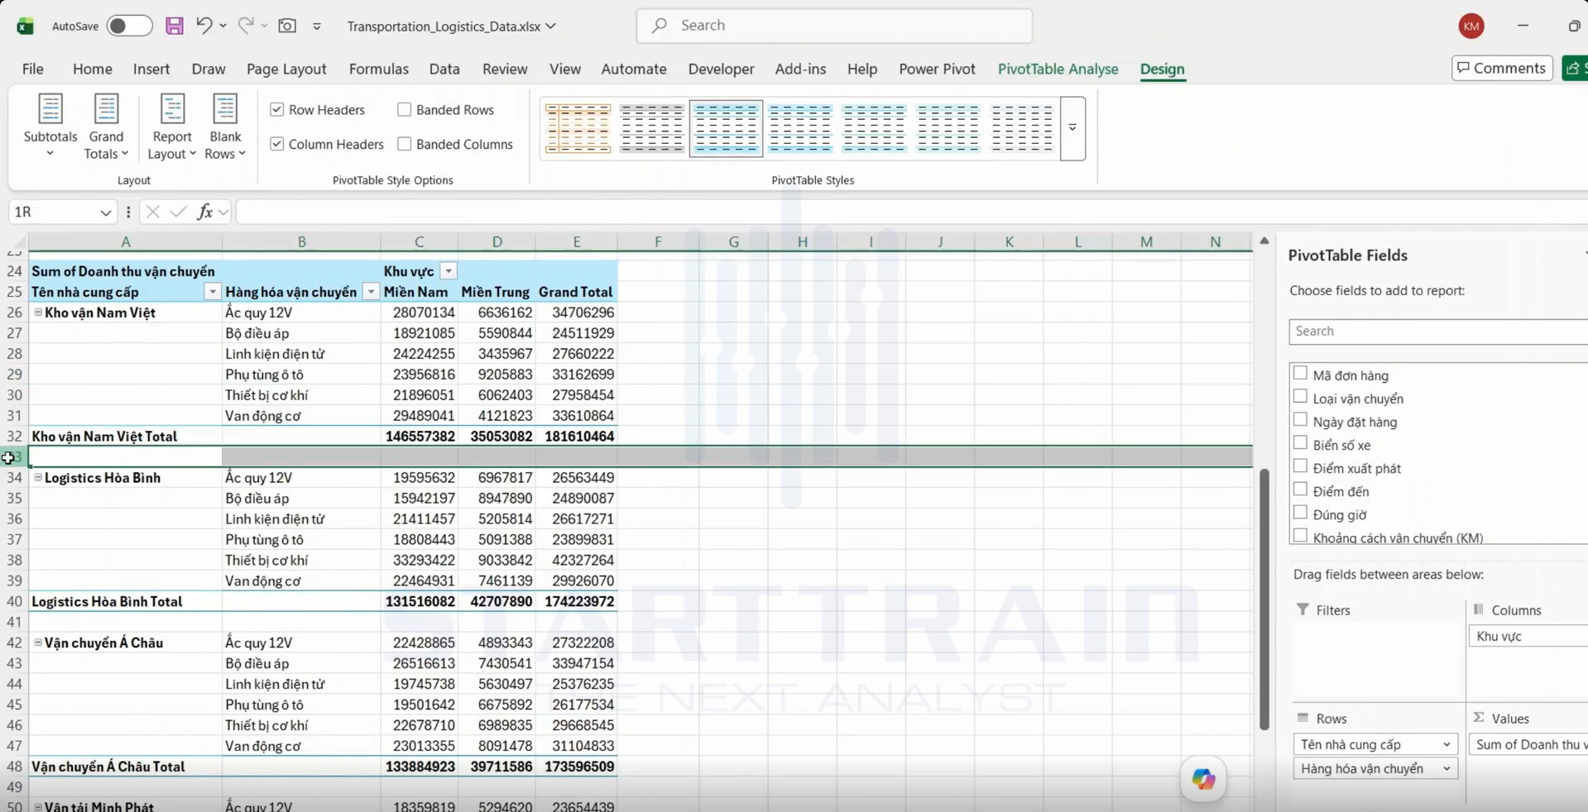Click the Comments button
Screen dimensions: 1588x812
(1501, 68)
